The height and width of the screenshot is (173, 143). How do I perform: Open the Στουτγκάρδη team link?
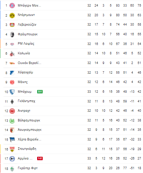click(x=27, y=149)
